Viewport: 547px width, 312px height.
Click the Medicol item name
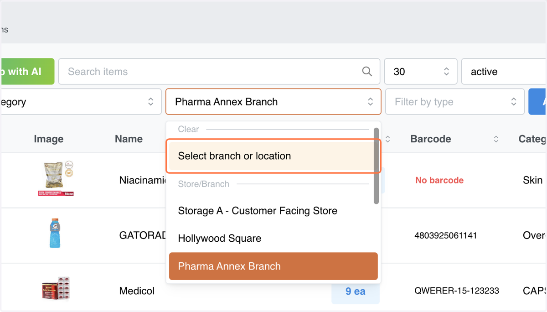(137, 291)
